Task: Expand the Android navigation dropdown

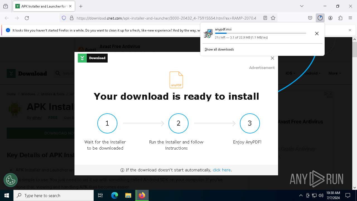Action: pyautogui.click(x=312, y=73)
